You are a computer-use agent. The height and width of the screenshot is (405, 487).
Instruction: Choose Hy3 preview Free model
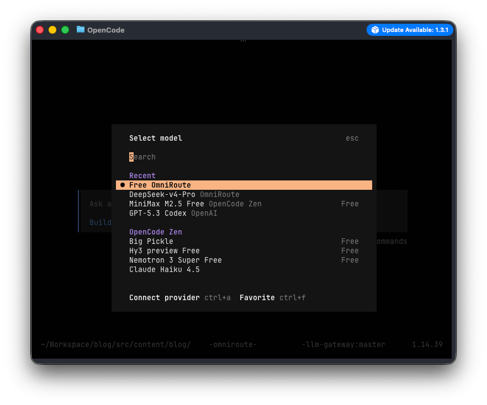click(244, 251)
